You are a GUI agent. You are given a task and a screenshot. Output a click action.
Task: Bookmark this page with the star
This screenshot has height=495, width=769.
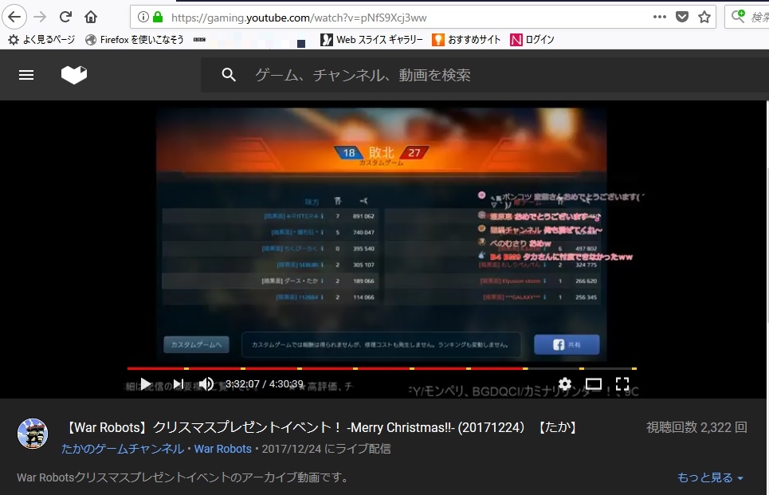704,18
